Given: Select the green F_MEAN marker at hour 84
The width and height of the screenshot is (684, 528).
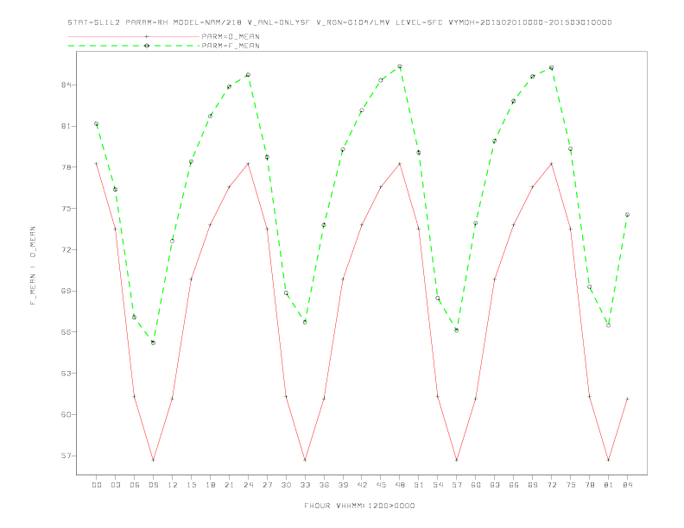Looking at the screenshot, I should pyautogui.click(x=627, y=215).
